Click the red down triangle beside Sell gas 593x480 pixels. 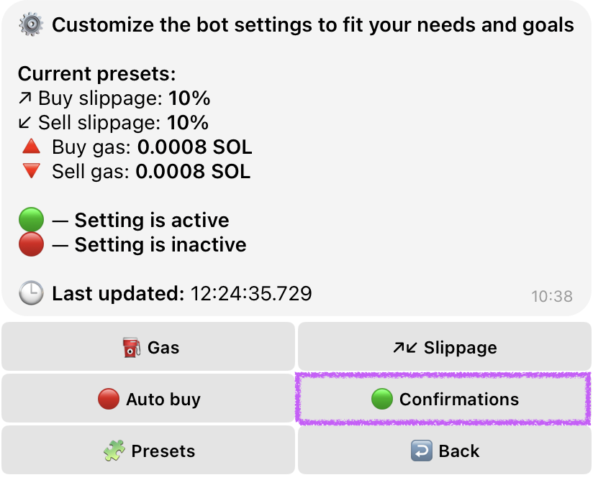click(31, 171)
